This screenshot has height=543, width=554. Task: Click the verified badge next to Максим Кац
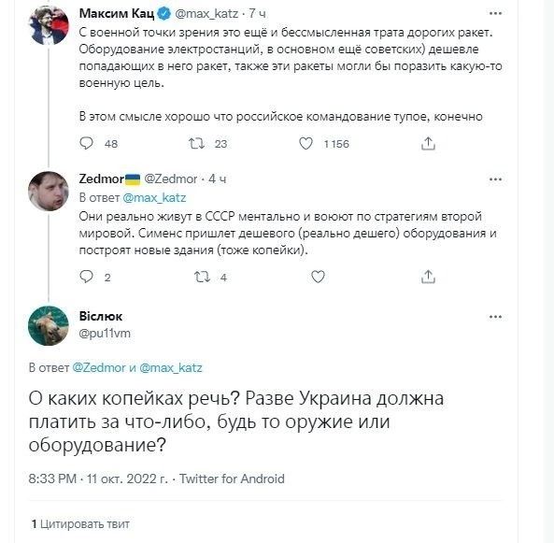tap(164, 14)
